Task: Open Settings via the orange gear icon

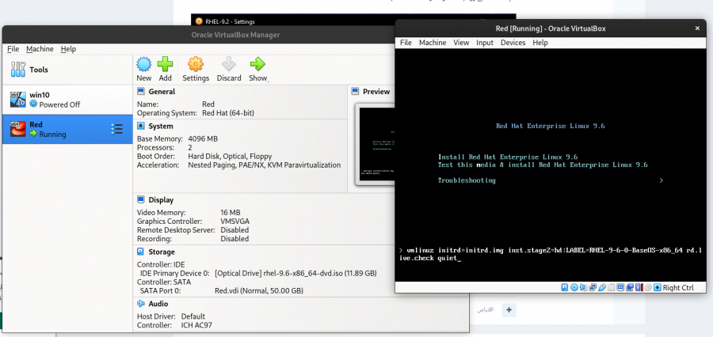Action: pyautogui.click(x=196, y=64)
